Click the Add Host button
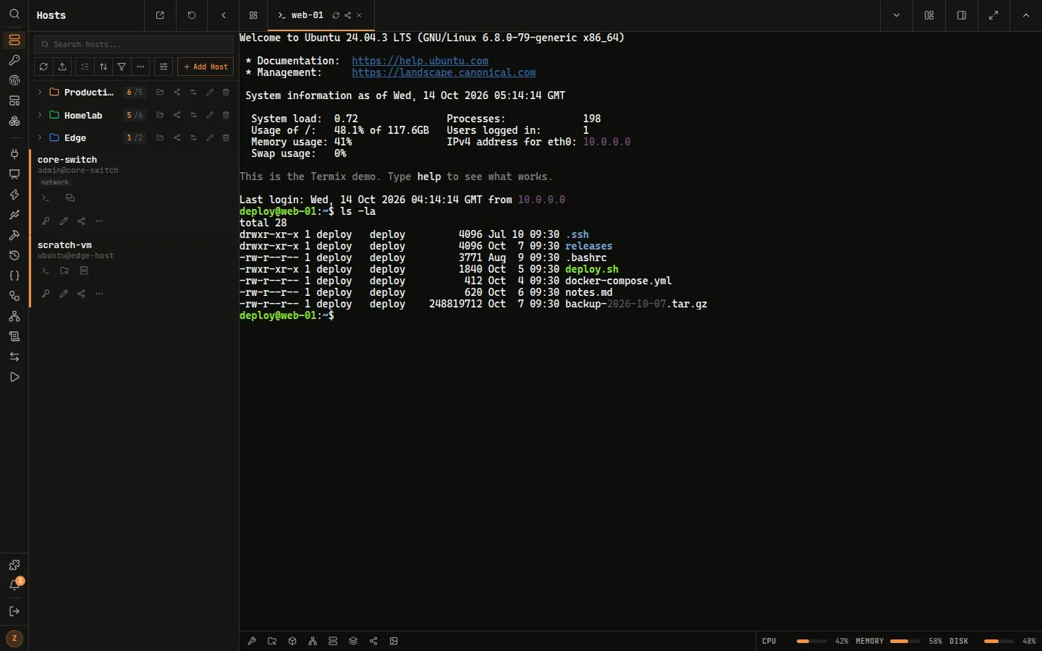 (206, 67)
